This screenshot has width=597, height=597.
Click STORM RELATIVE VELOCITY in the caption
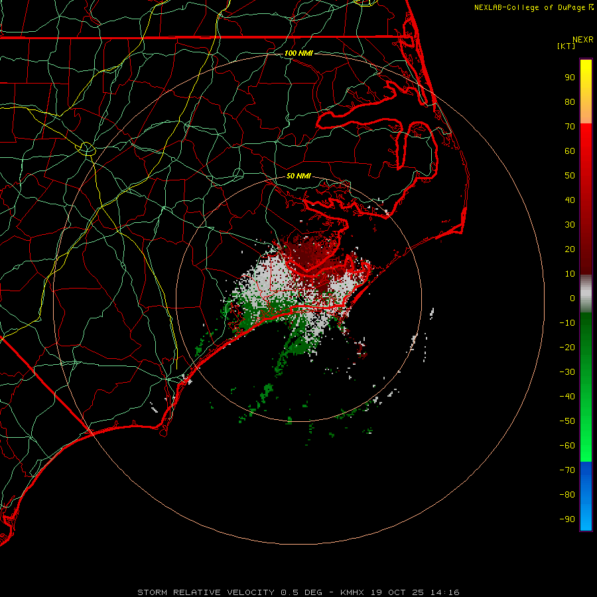click(206, 592)
